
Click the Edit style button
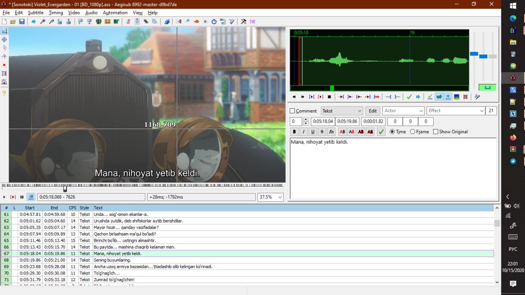pos(372,111)
